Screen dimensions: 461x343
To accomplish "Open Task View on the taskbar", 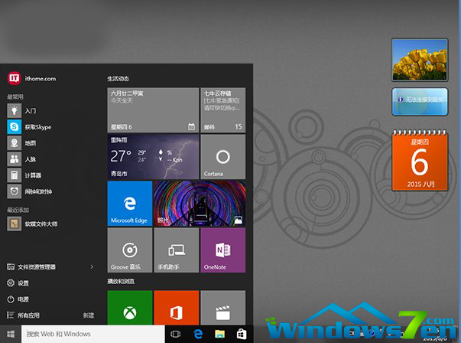I will 176,334.
